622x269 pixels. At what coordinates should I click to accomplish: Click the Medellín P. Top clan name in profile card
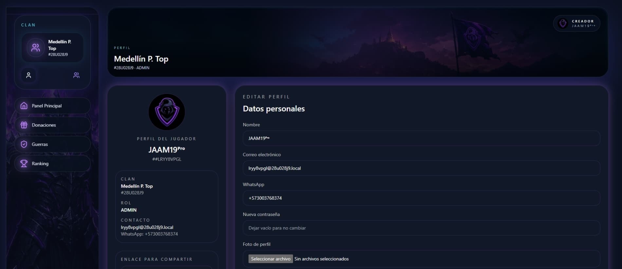point(137,186)
